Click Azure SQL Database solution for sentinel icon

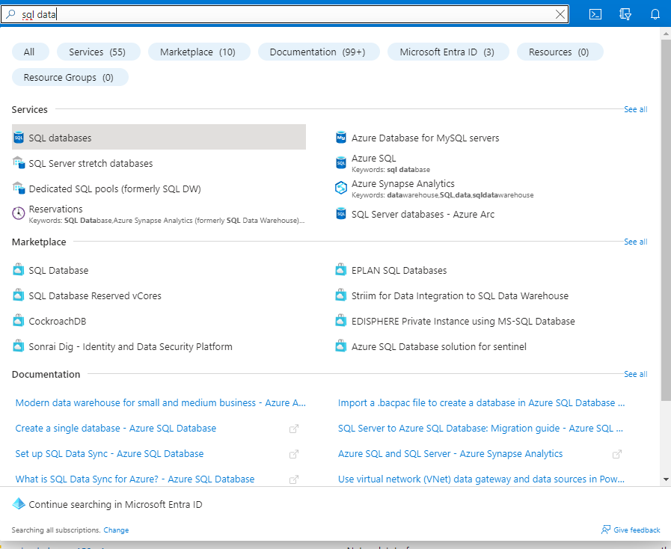click(x=340, y=346)
